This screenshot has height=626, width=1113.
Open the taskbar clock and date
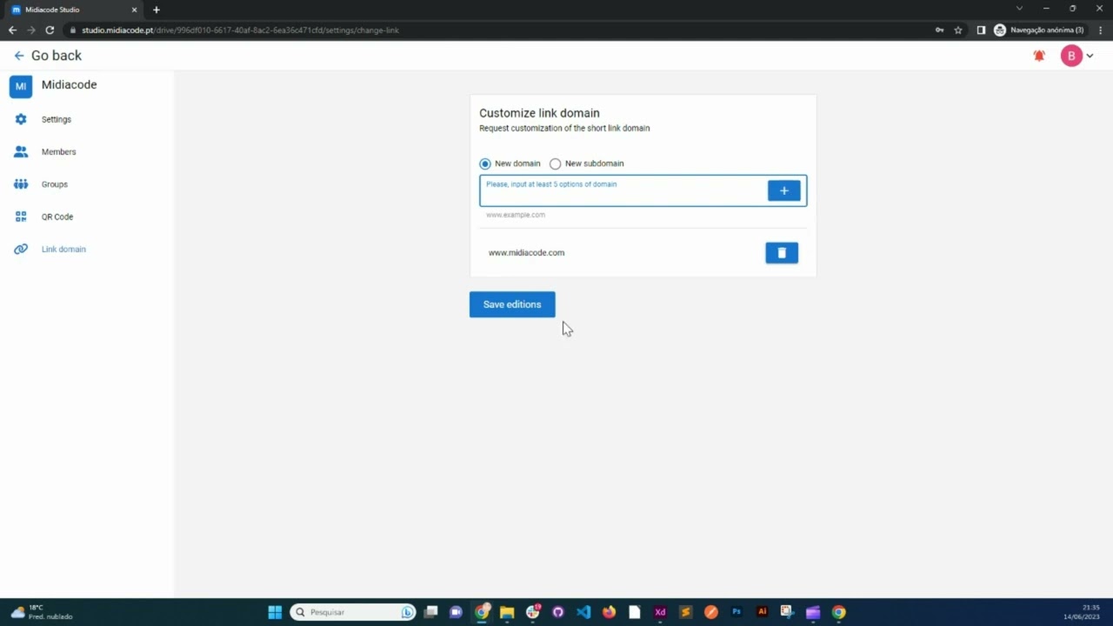tap(1083, 612)
